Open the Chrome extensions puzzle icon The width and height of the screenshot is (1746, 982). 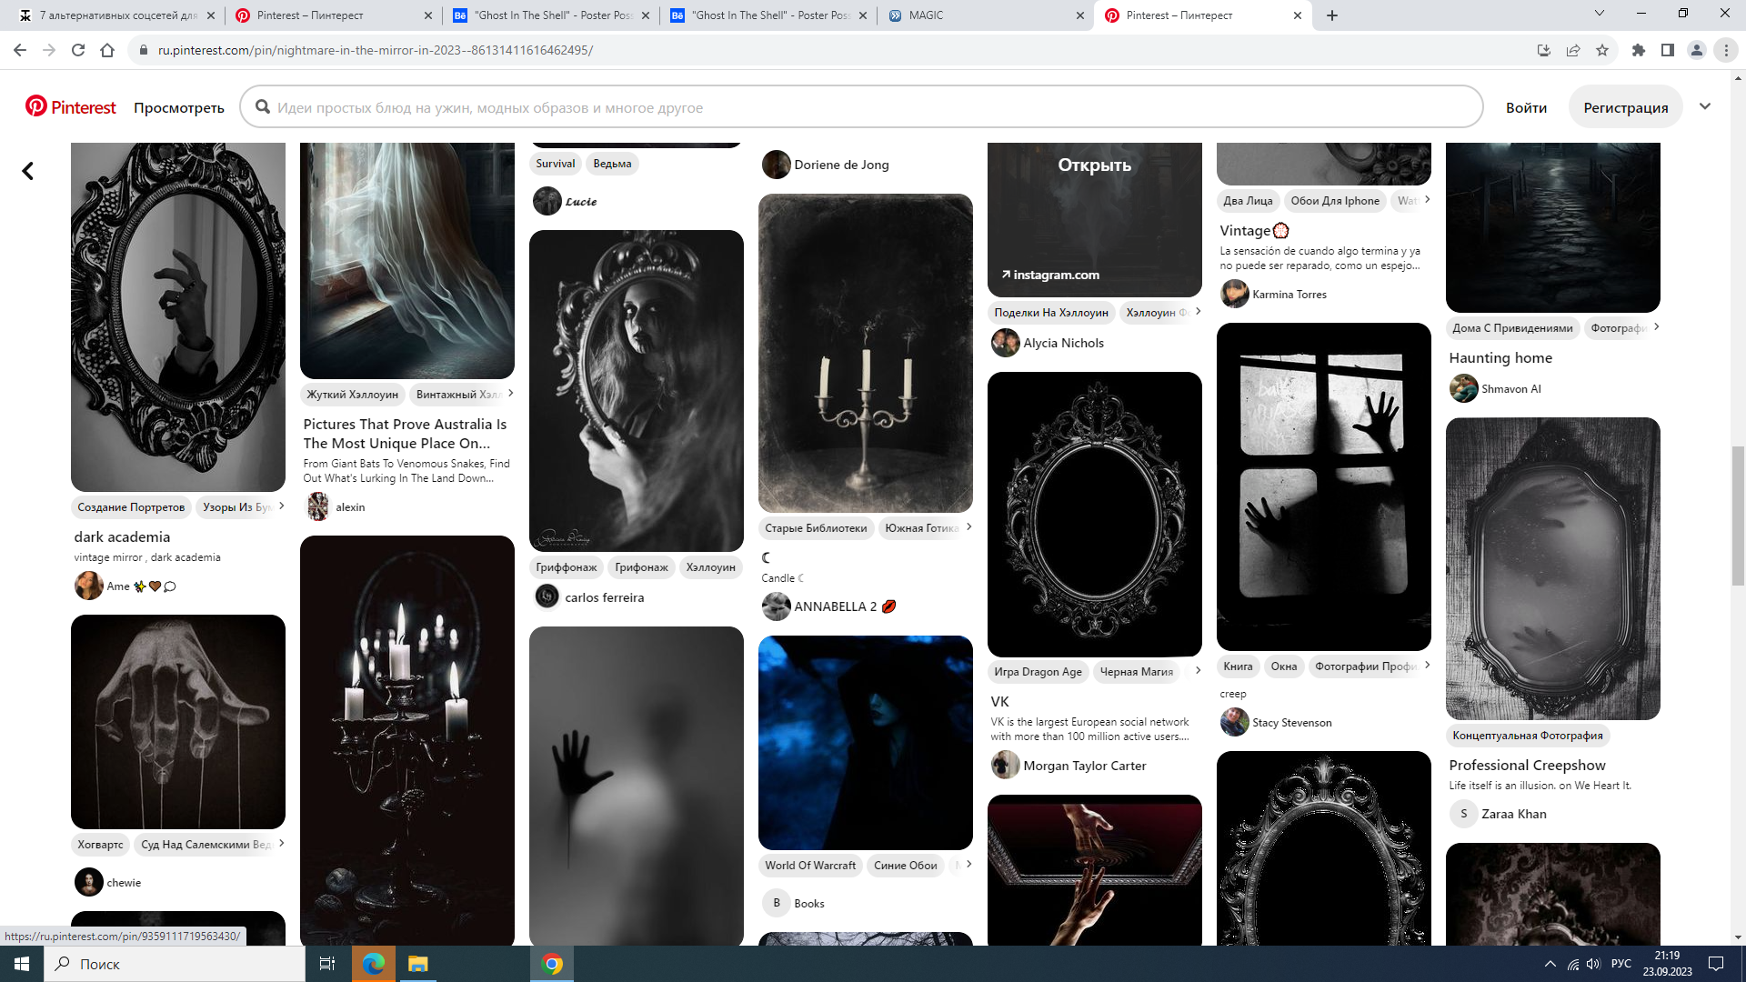1639,50
